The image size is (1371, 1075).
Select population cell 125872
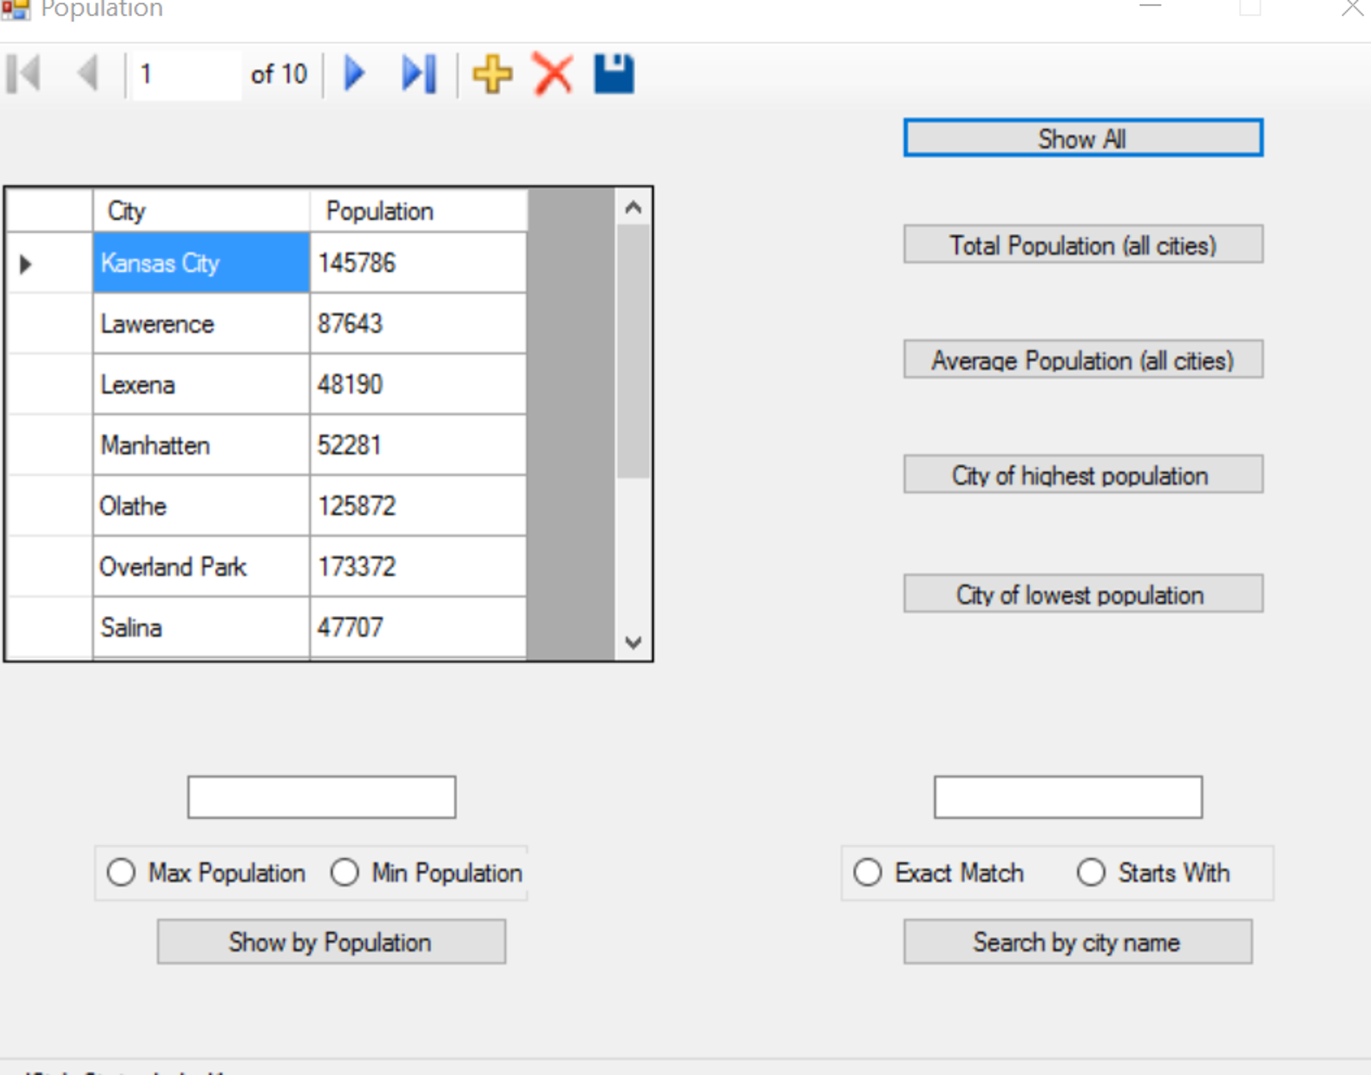click(418, 506)
